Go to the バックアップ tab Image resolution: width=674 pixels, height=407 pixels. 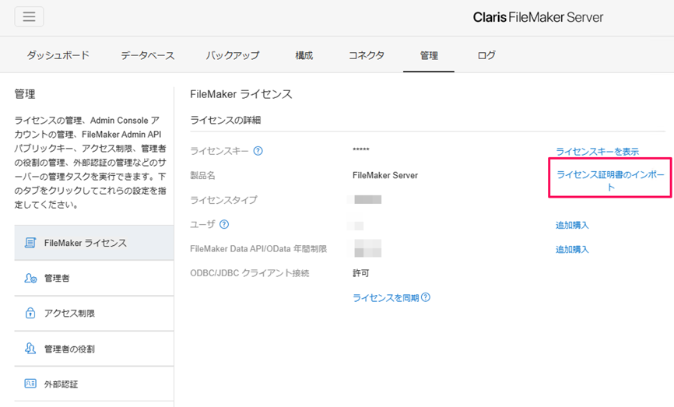coord(232,55)
